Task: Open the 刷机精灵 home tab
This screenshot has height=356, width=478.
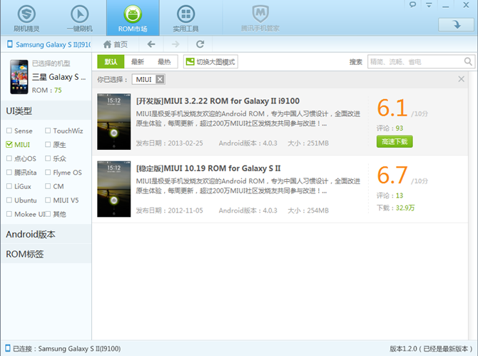Action: (26, 18)
